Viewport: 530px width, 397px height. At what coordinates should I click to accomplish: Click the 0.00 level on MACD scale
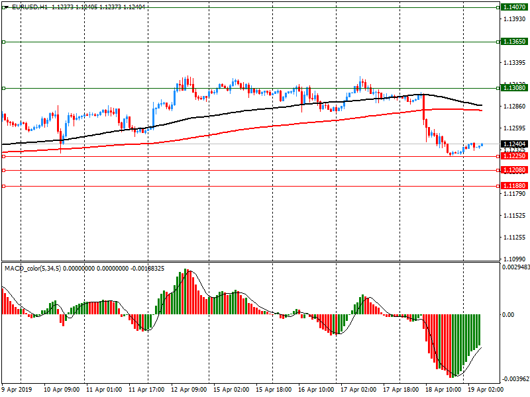[508, 315]
